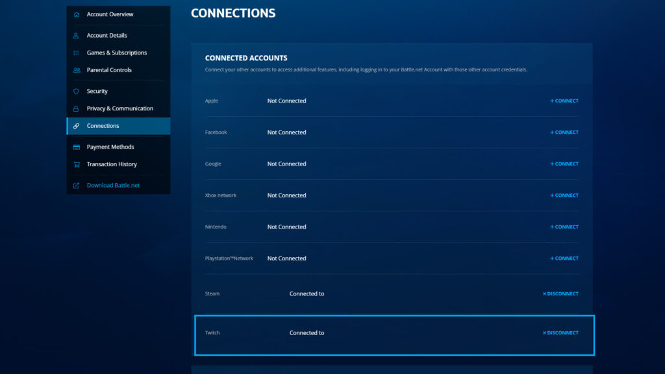Click the shield icon next to Security

(x=77, y=91)
